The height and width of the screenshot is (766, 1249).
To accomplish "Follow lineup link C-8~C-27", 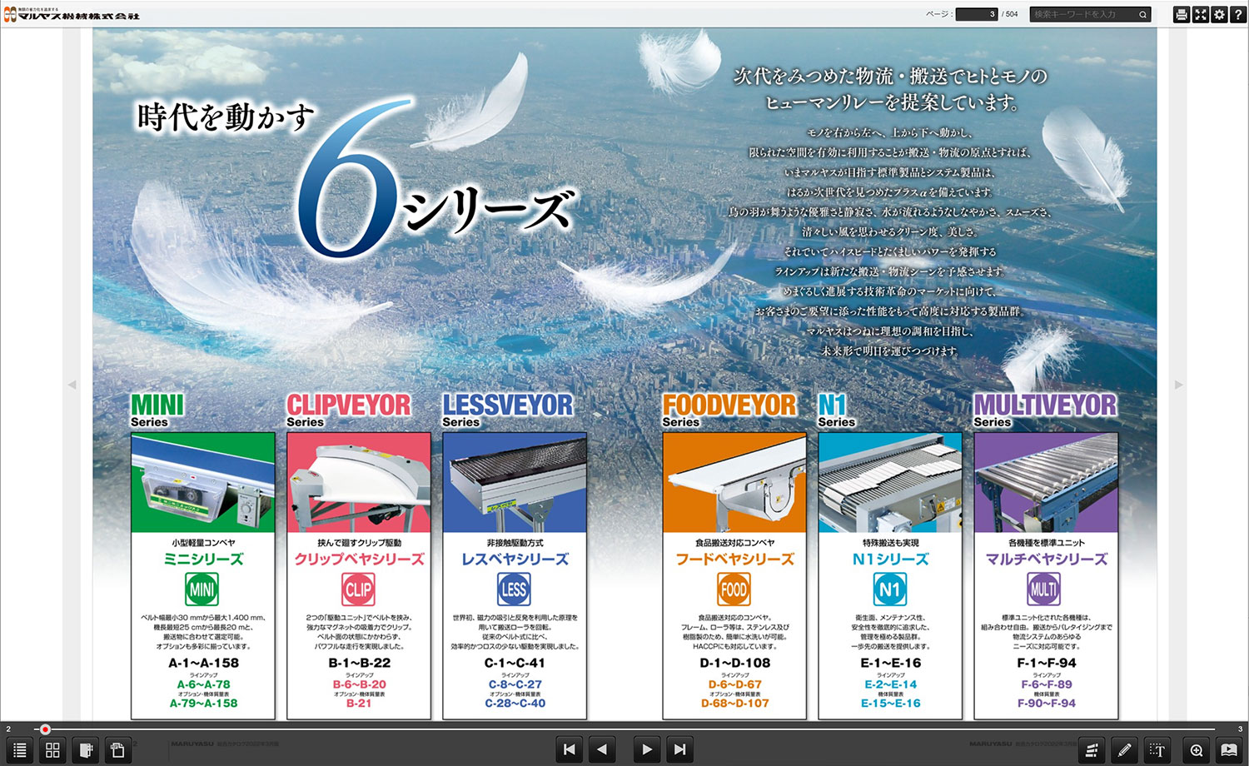I will pos(515,684).
